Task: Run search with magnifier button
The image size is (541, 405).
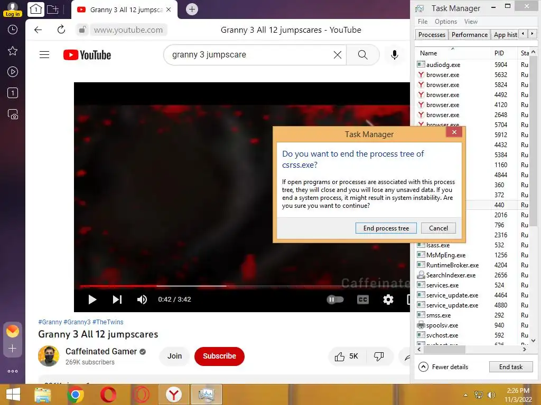Action: pos(362,55)
